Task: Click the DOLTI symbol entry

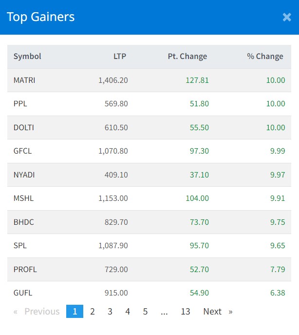Action: [24, 127]
